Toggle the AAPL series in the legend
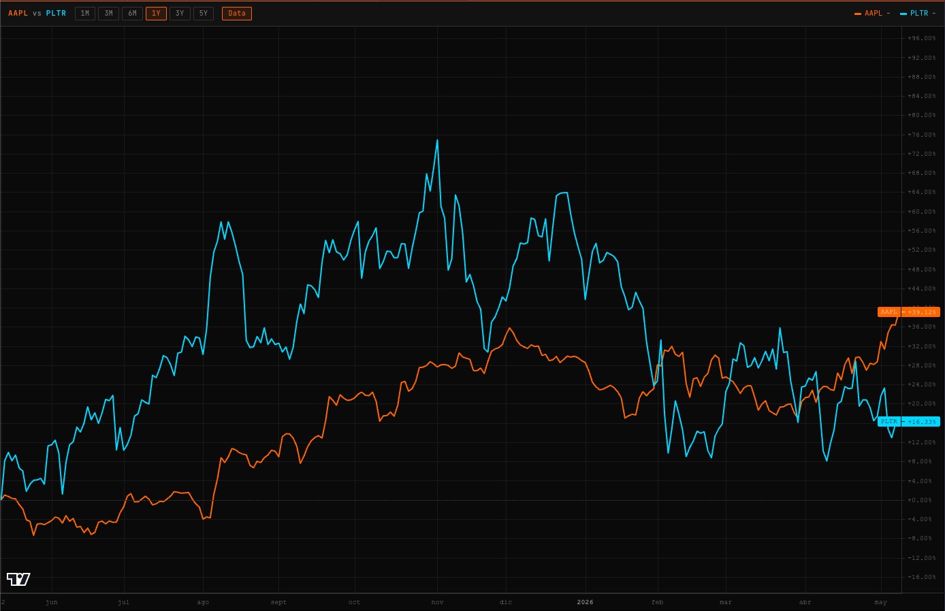 872,13
